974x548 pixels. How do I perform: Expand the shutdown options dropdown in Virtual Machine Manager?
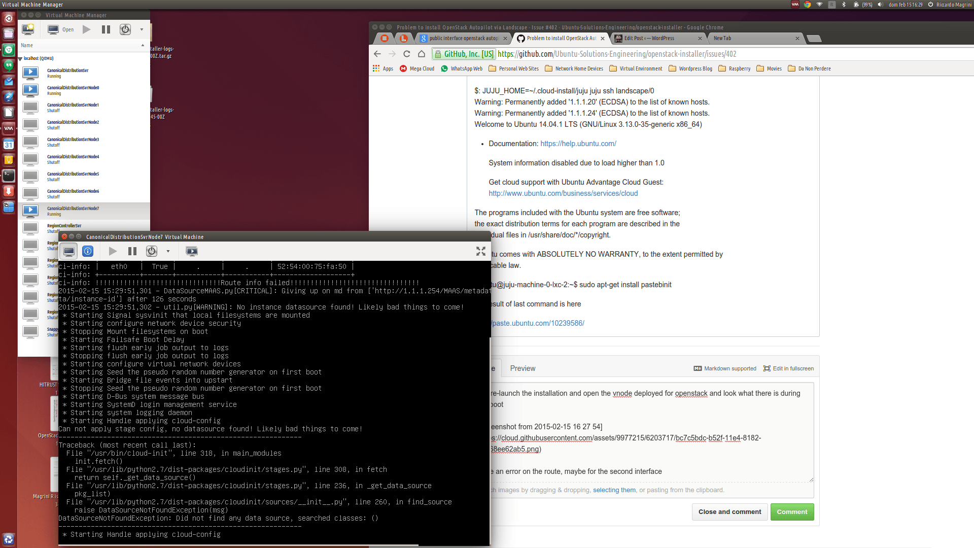point(142,29)
